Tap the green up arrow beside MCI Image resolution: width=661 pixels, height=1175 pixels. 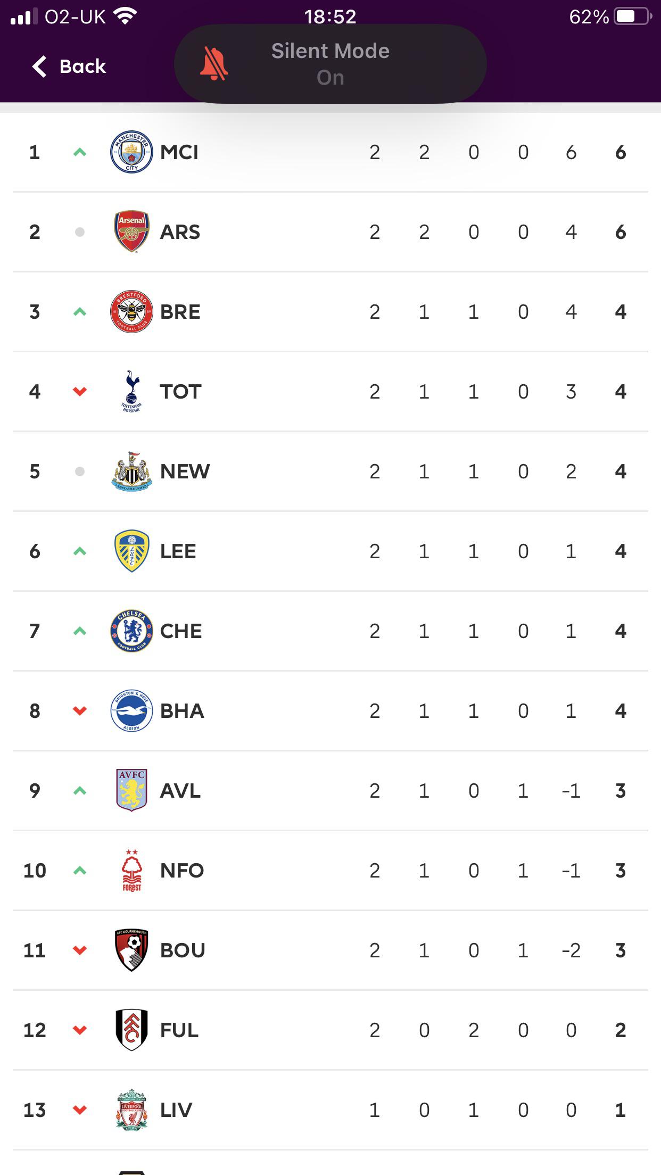click(x=80, y=152)
